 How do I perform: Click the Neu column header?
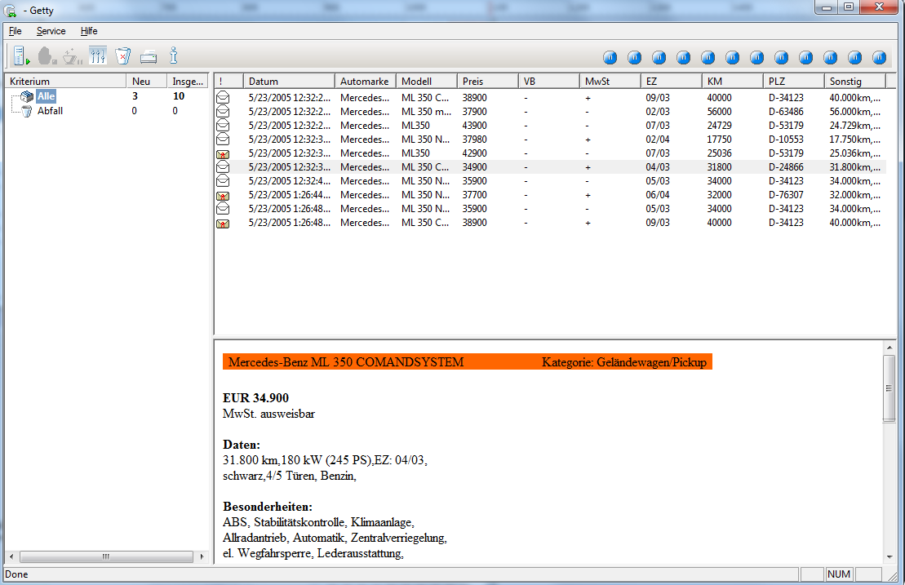pos(147,82)
